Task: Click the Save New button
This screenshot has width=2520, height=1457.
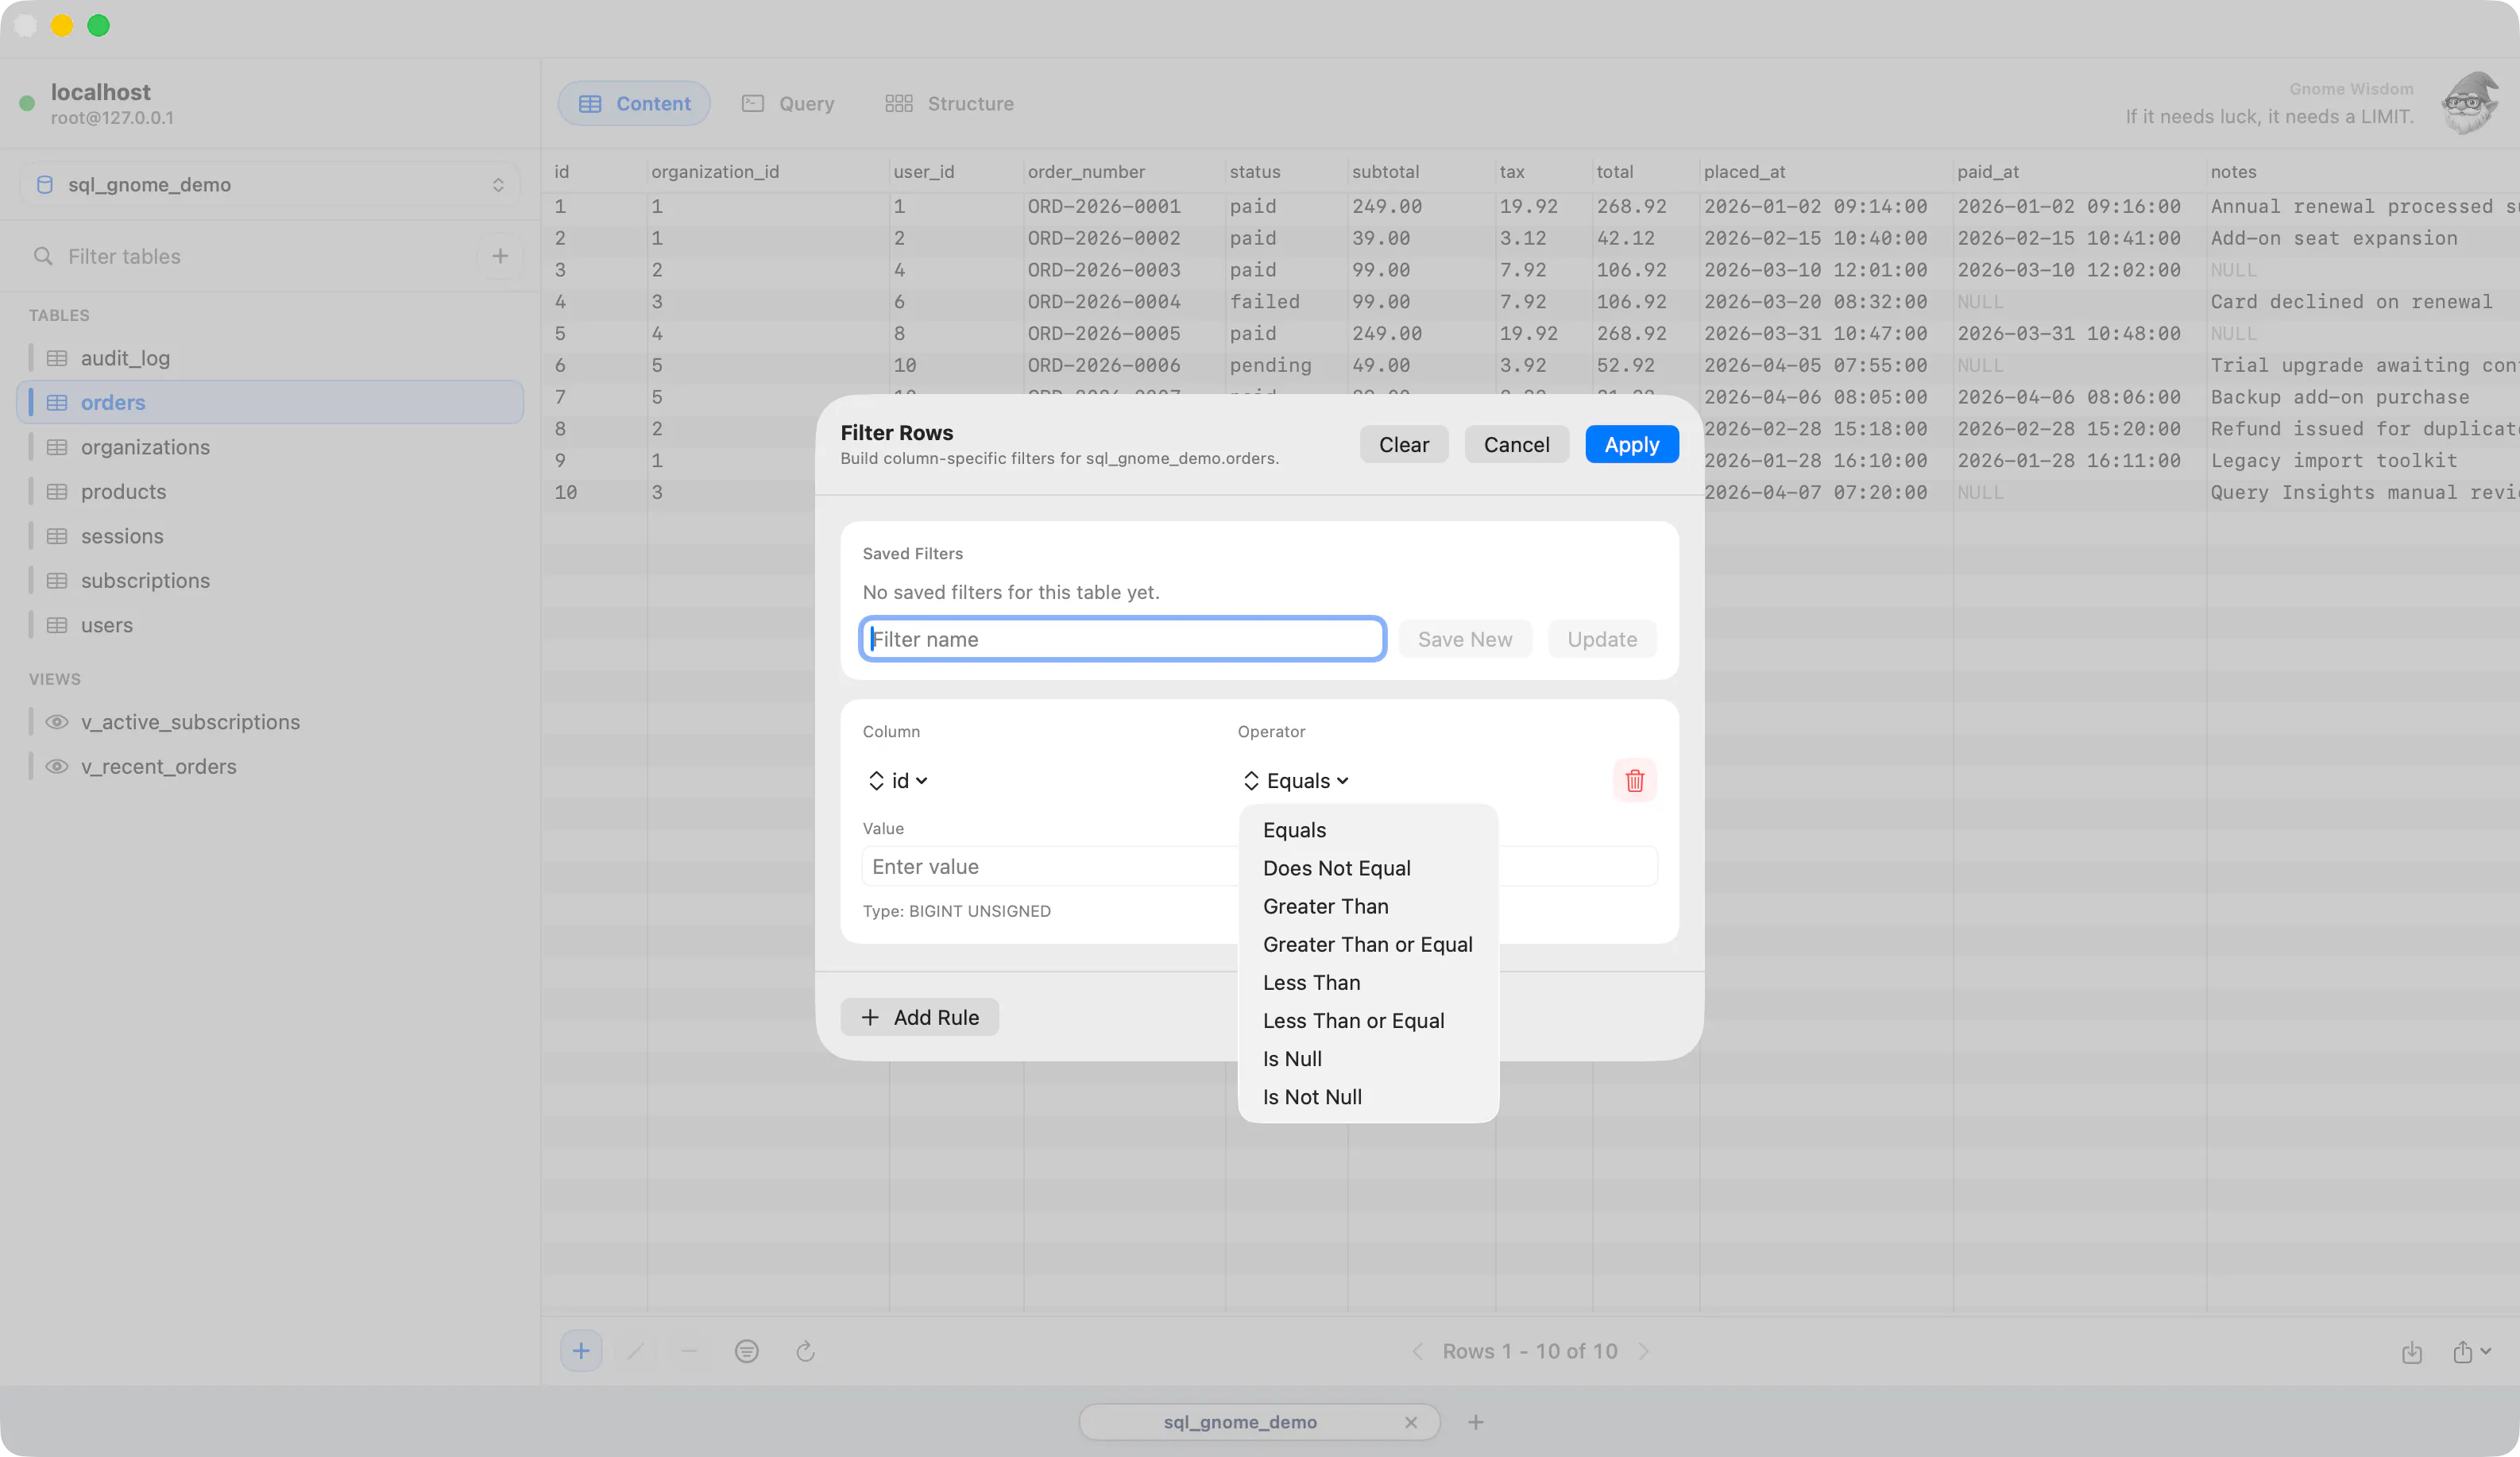Action: (x=1465, y=639)
